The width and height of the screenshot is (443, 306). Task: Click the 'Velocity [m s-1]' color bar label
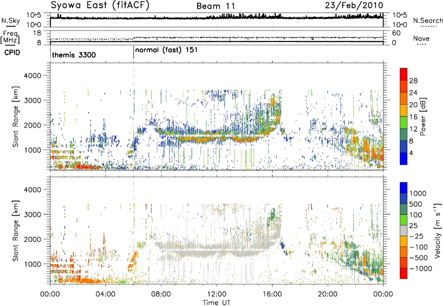[x=437, y=230]
